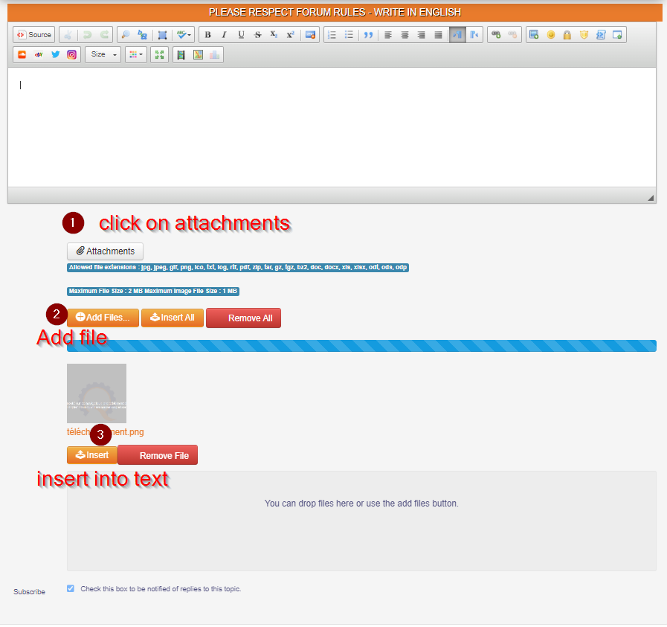Insert a numbered list

click(332, 35)
